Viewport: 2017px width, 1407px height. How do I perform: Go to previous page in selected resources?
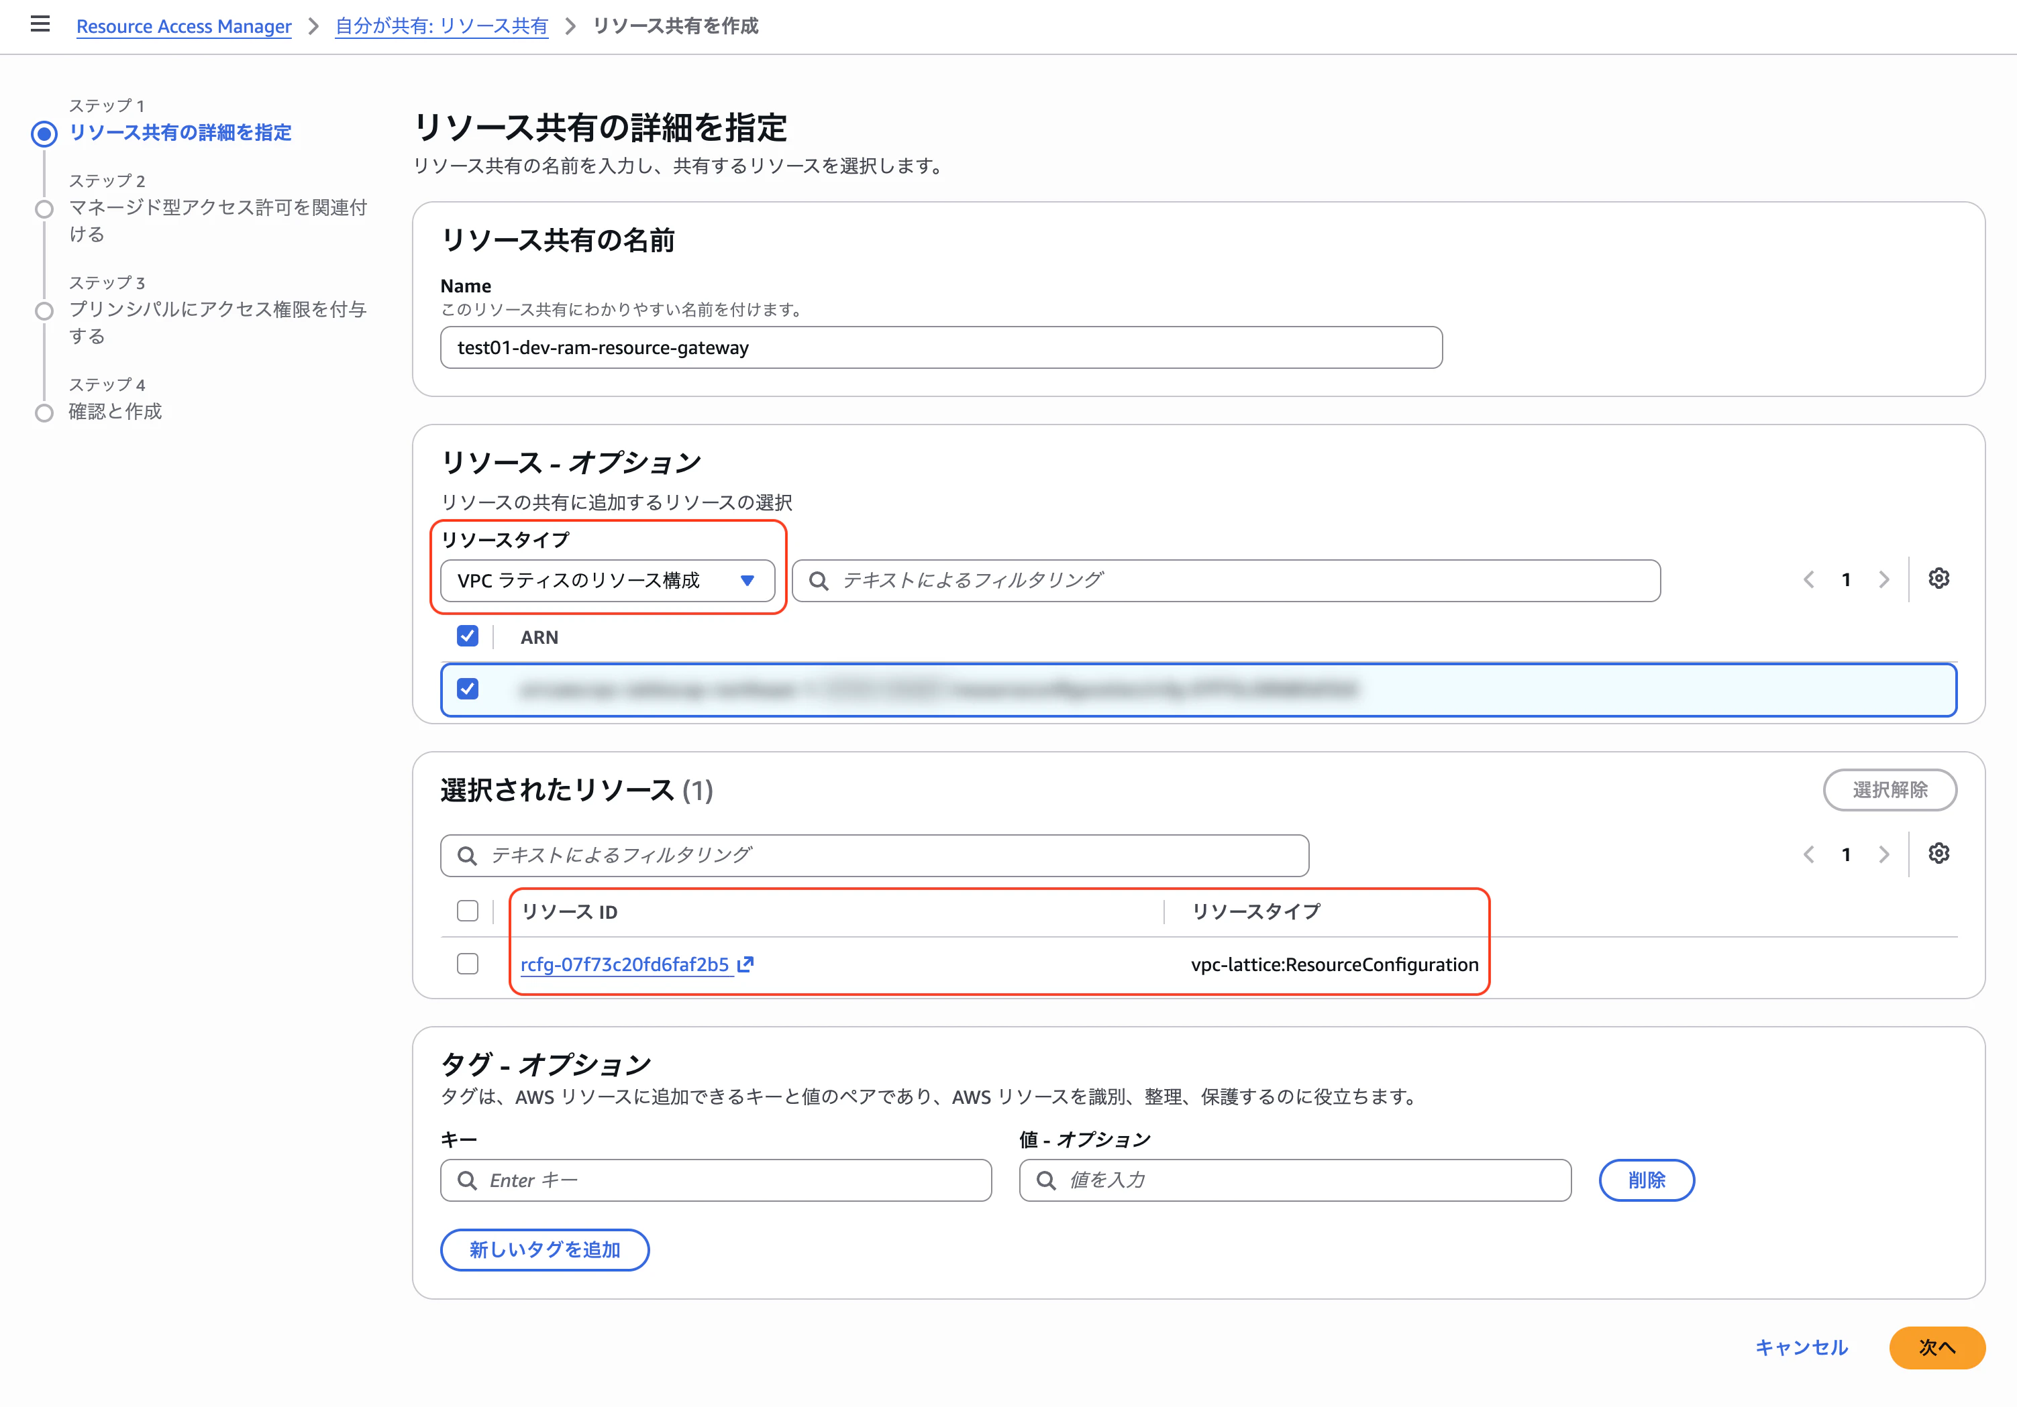(1809, 854)
